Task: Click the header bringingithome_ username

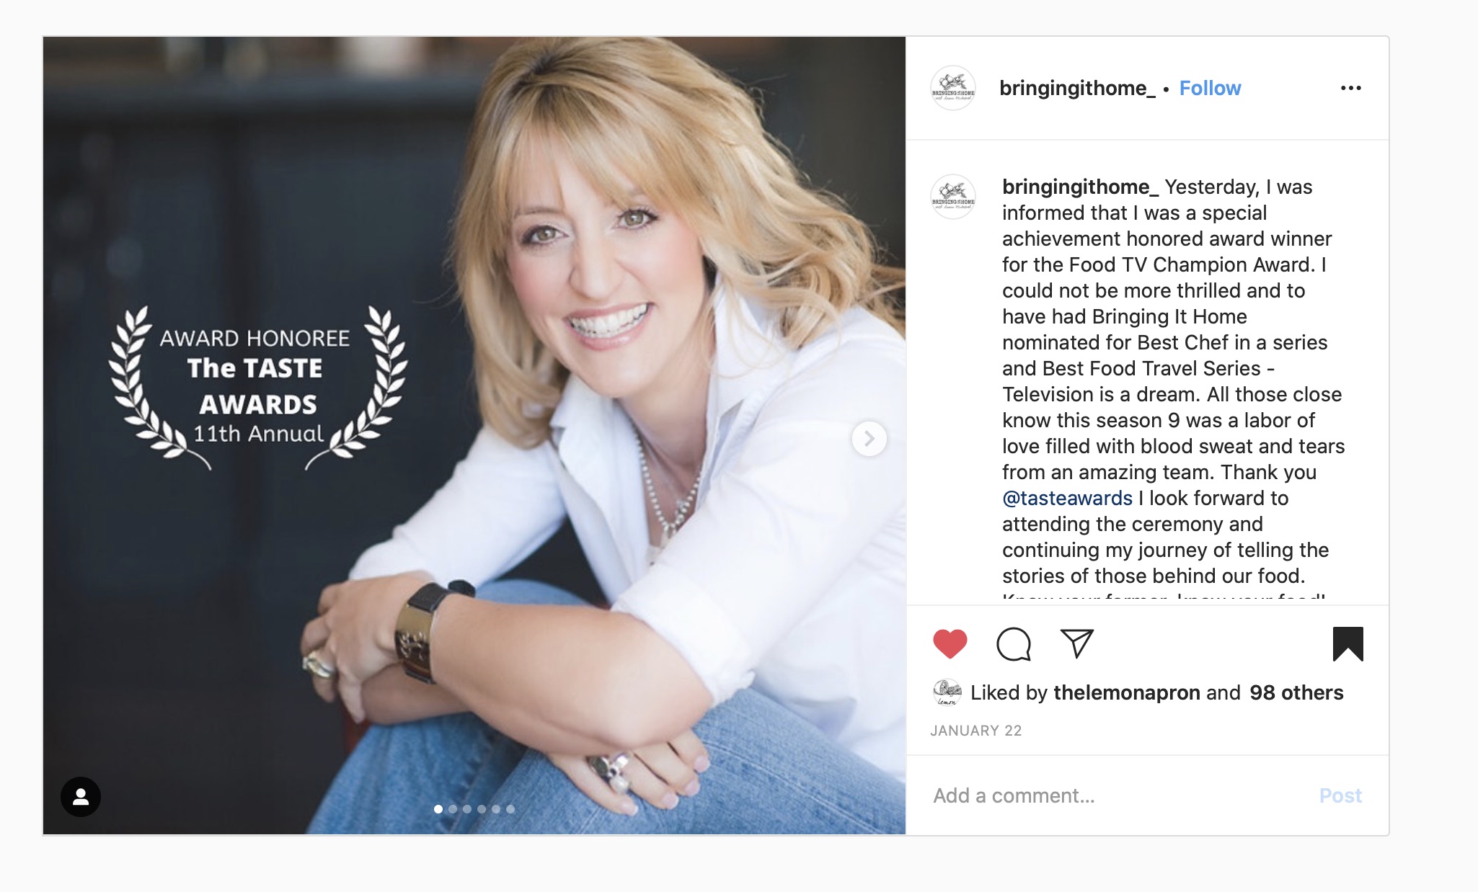Action: coord(1077,88)
